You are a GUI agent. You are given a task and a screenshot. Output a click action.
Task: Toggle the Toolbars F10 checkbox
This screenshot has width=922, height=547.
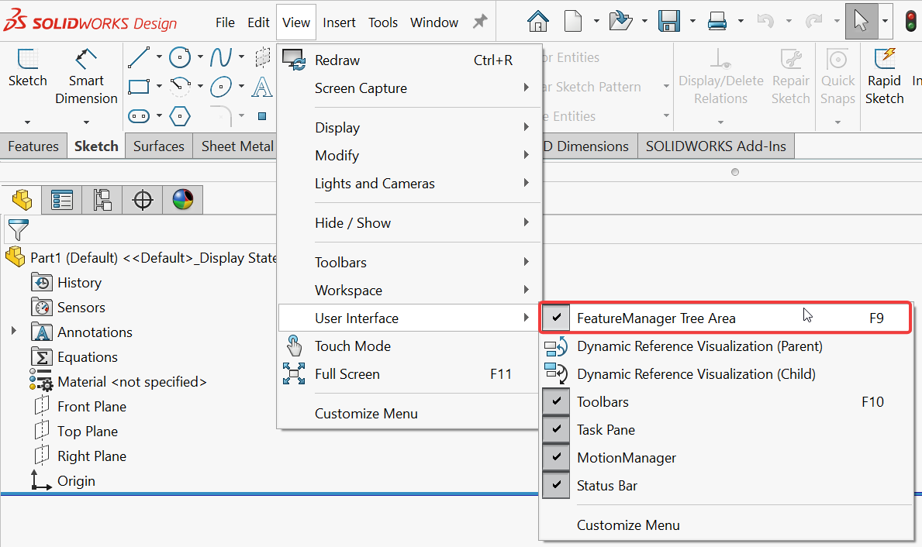click(x=556, y=402)
